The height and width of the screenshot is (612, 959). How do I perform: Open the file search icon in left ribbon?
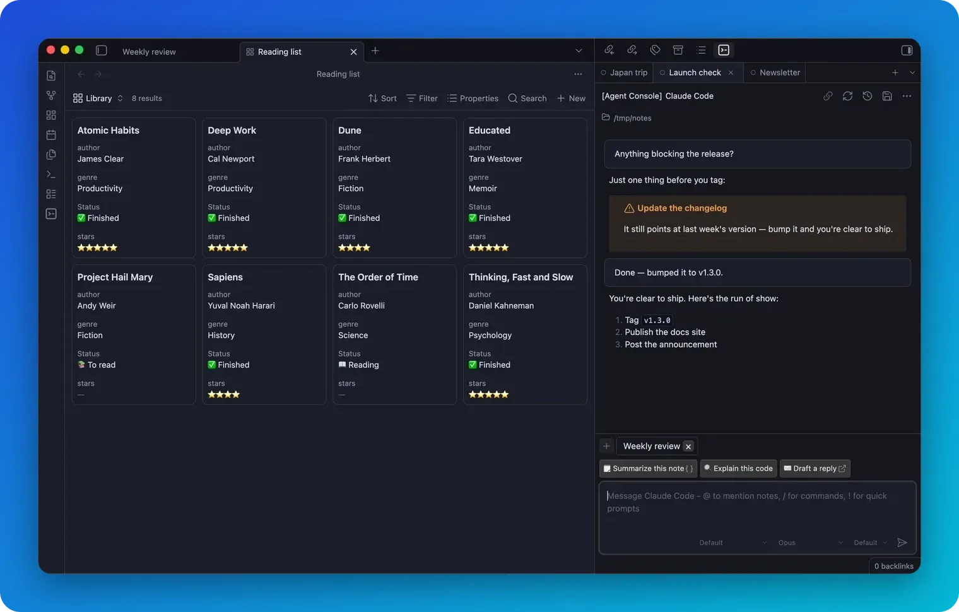(x=51, y=76)
